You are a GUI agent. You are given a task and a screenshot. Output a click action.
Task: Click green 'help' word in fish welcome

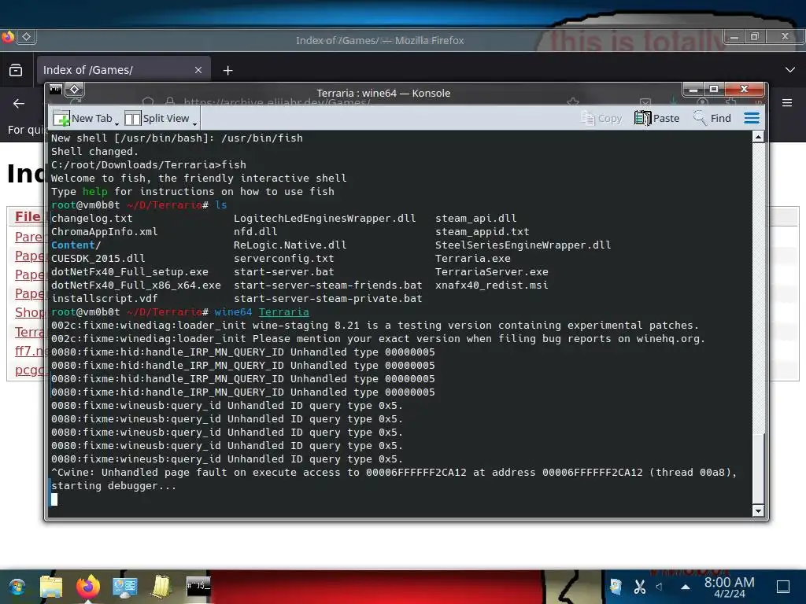tap(95, 192)
